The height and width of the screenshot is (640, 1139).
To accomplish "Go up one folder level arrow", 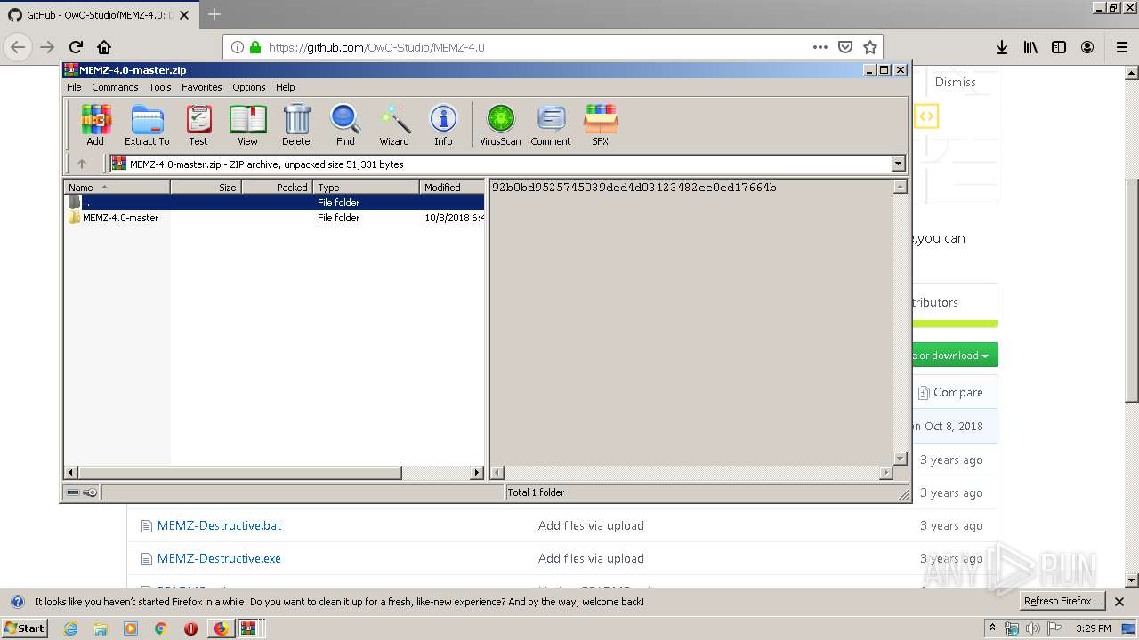I will [x=82, y=164].
